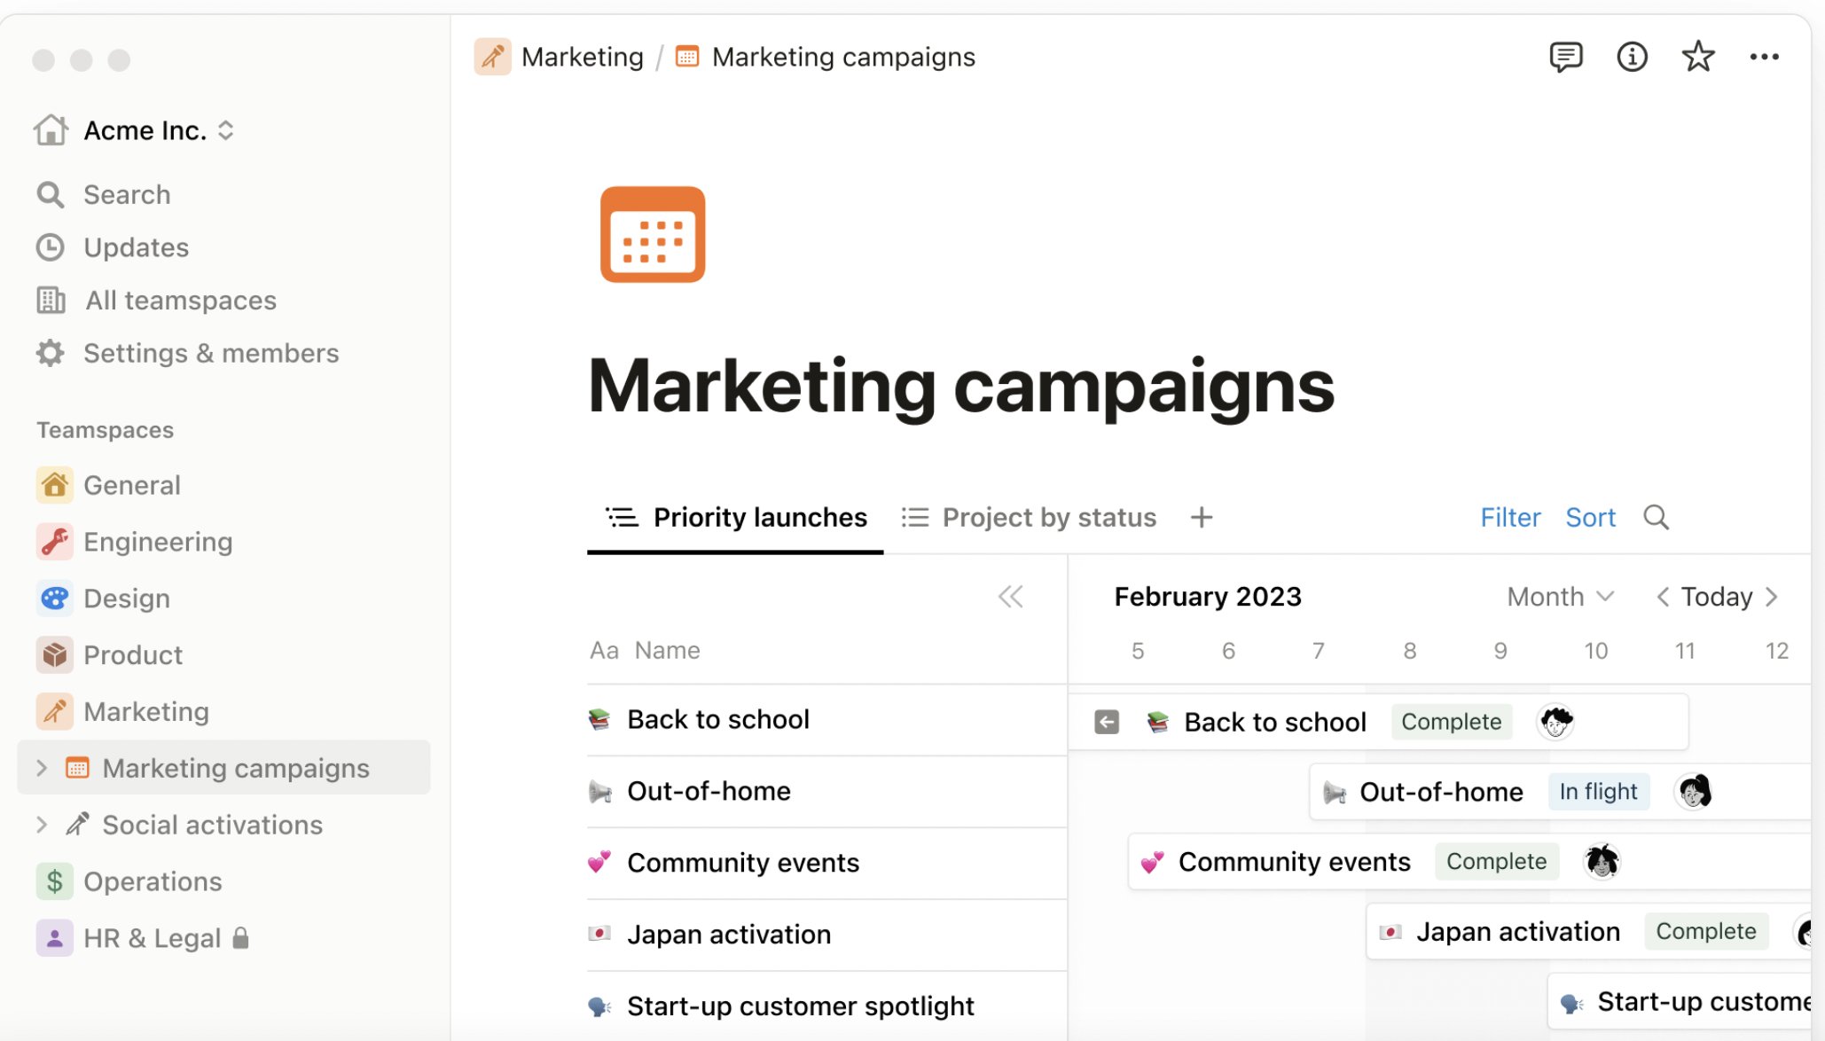Collapse table with double-chevron icon
1825x1041 pixels.
pyautogui.click(x=1010, y=597)
